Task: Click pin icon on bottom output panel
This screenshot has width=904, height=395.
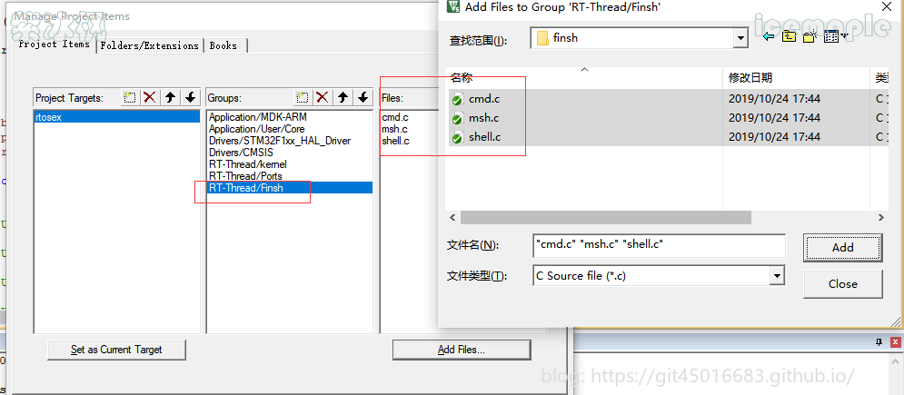Action: 879,342
